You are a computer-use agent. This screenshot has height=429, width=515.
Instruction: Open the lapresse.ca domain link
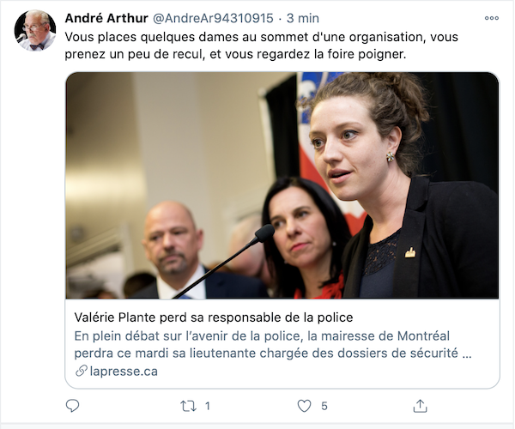tap(124, 371)
